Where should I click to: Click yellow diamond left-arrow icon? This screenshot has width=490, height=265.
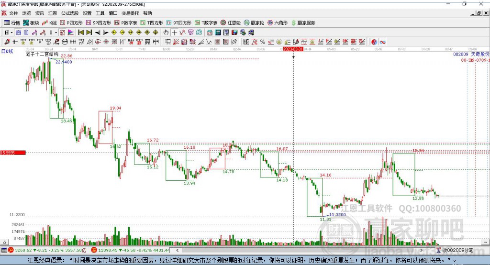point(114,33)
